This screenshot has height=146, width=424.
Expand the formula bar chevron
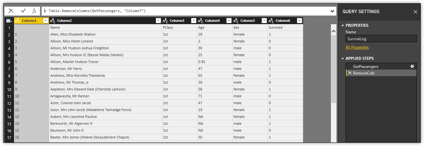point(333,11)
